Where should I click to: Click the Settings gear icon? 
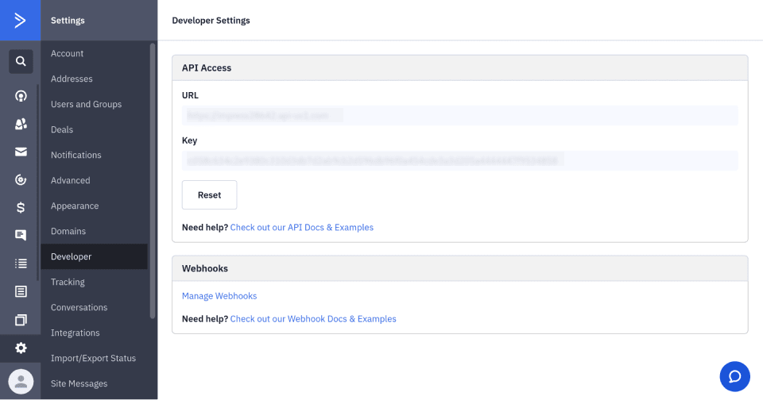[21, 348]
